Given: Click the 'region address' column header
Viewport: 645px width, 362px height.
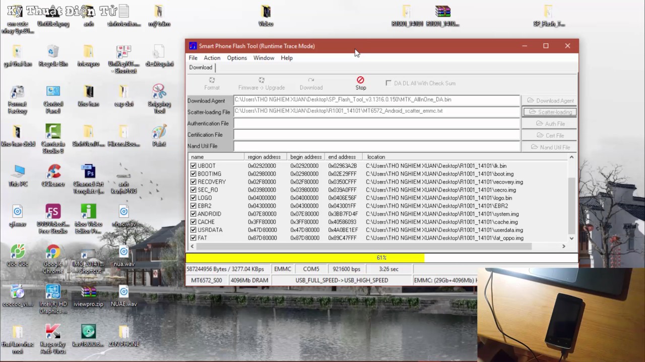Looking at the screenshot, I should click(264, 157).
